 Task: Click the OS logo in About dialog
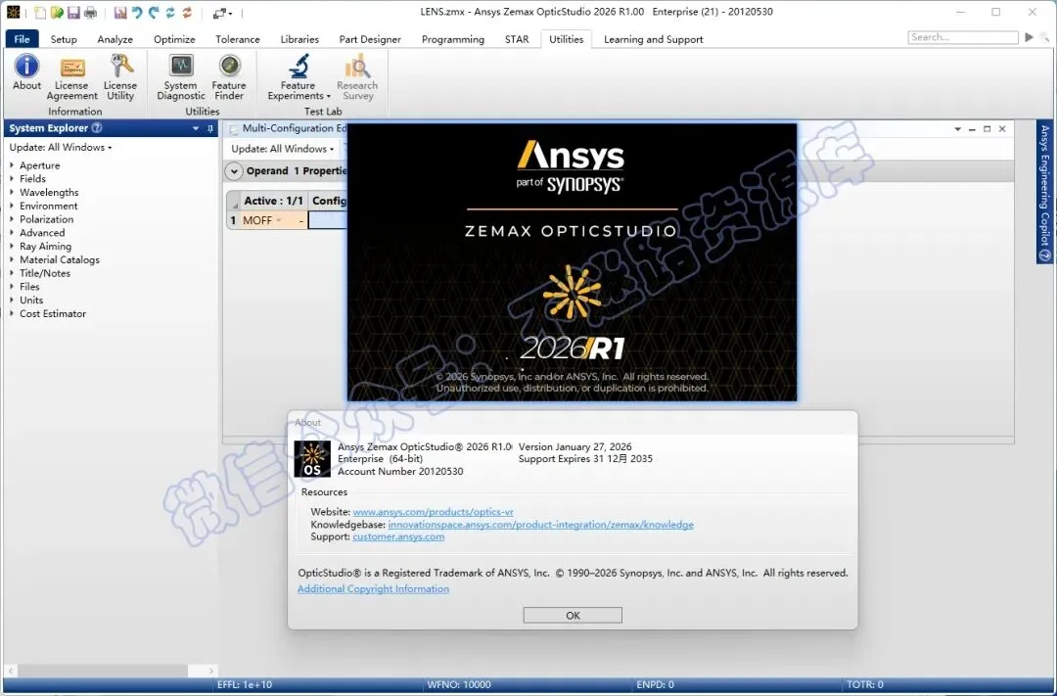point(313,458)
